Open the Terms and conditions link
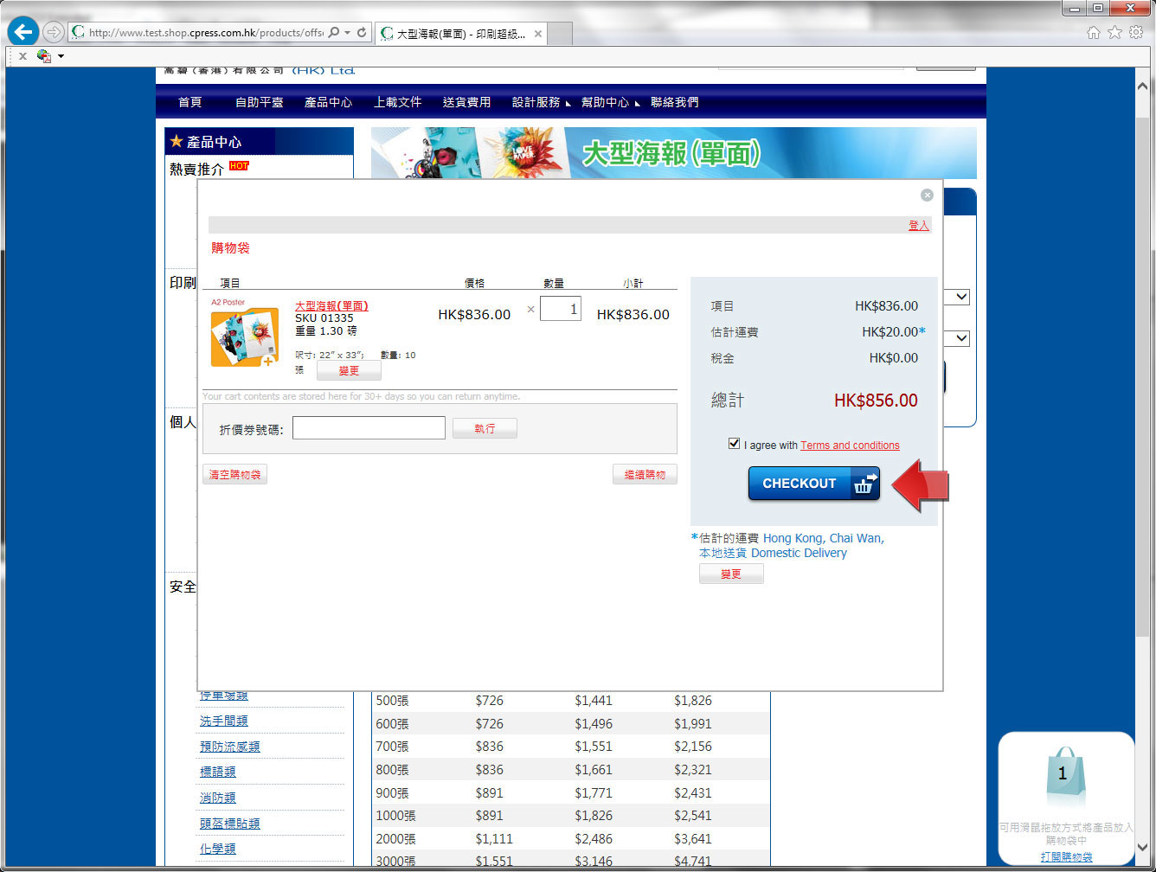Viewport: 1156px width, 872px height. [850, 446]
